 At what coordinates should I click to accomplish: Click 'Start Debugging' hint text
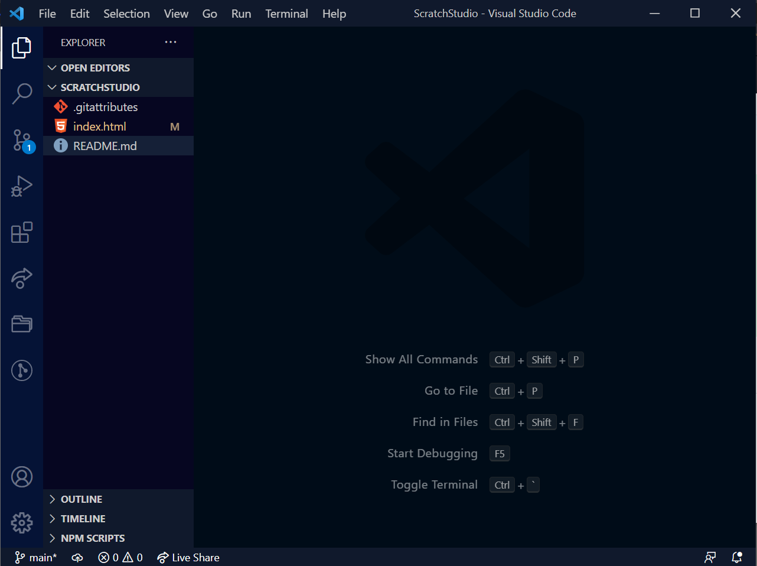pyautogui.click(x=432, y=453)
